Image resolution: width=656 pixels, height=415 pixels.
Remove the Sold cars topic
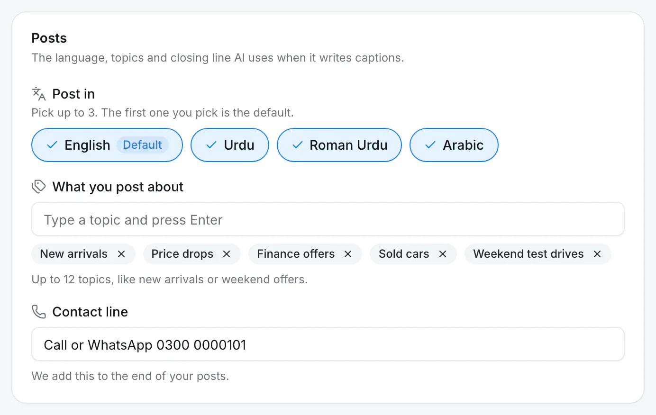coord(443,254)
